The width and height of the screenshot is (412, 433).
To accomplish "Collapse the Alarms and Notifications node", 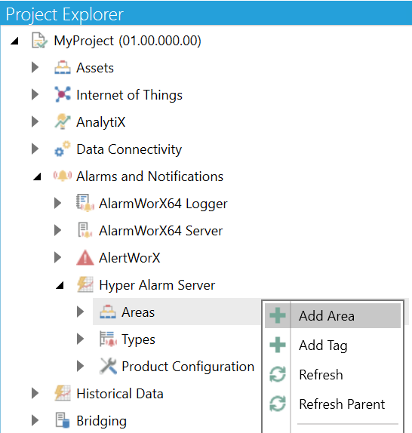I will pos(37,177).
